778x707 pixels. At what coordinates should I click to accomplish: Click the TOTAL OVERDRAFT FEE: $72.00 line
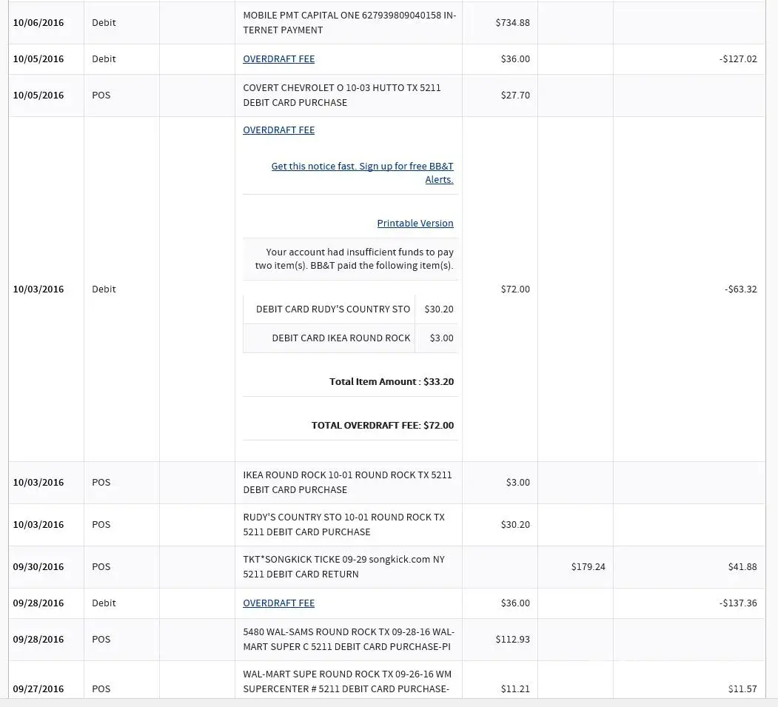pos(382,426)
